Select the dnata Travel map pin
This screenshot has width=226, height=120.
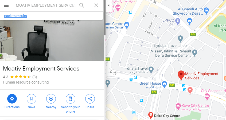151,70
